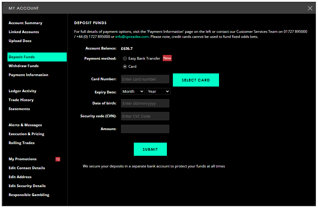Click the Amount input field

click(145, 129)
